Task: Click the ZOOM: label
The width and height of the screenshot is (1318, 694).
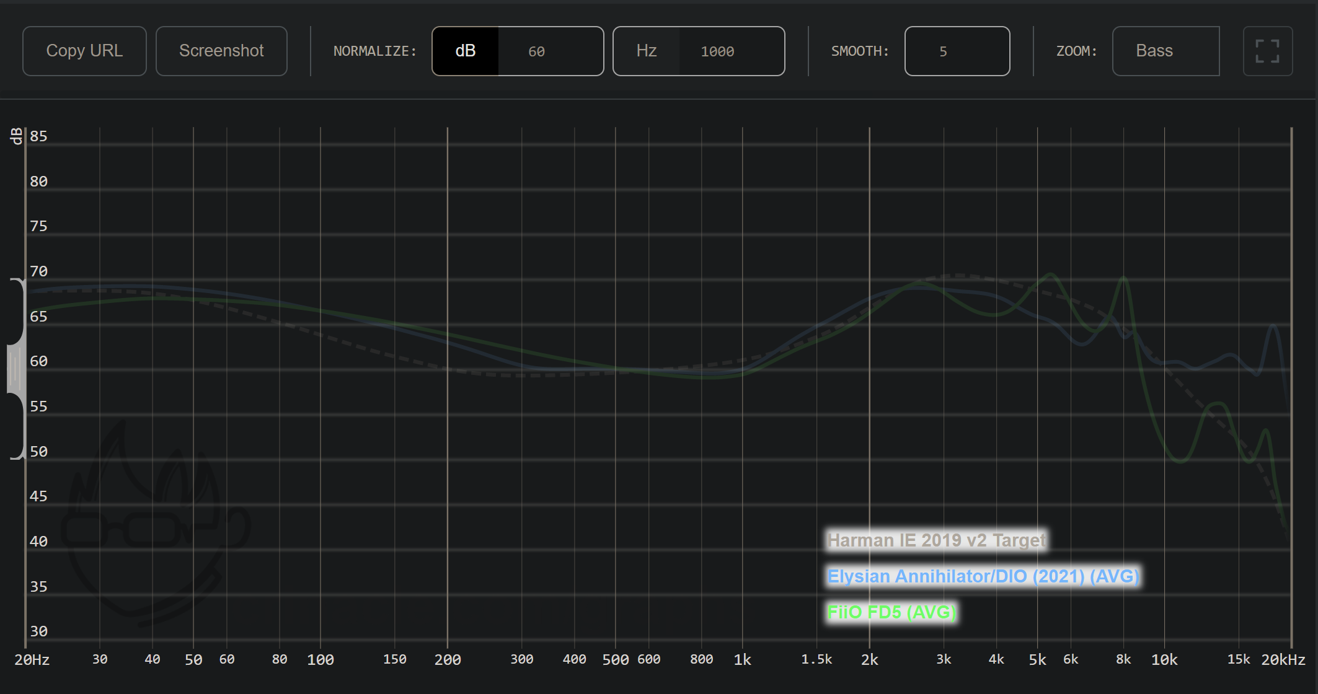Action: point(1077,51)
